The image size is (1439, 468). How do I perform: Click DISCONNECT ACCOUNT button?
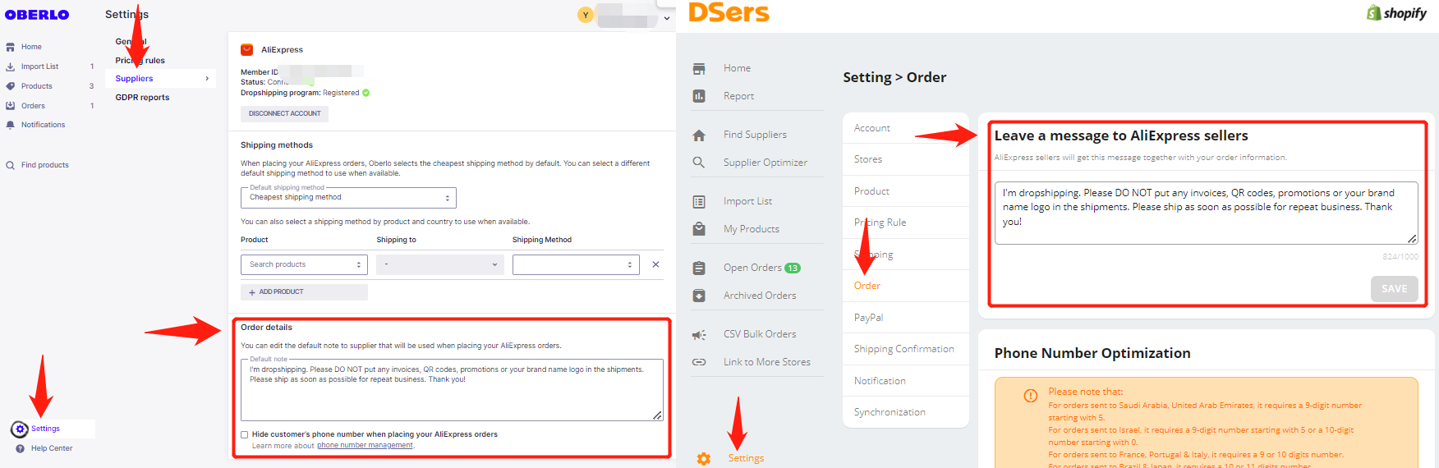284,114
